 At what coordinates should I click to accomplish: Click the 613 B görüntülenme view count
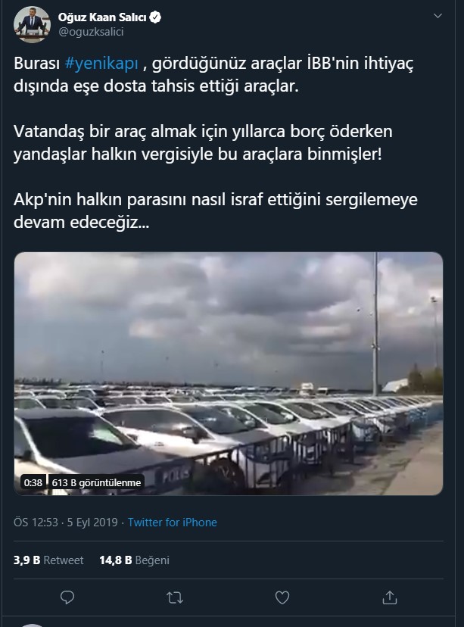coord(96,482)
